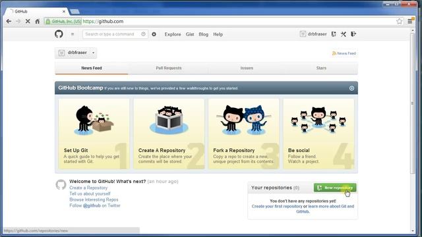Click the GitHub Octocat logo in header
Image resolution: width=422 pixels, height=237 pixels.
click(59, 34)
